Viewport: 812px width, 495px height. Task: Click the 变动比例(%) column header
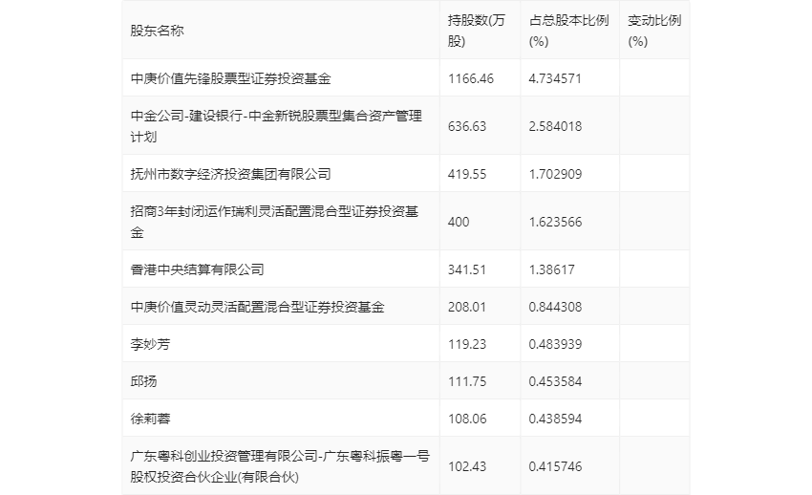(x=654, y=31)
